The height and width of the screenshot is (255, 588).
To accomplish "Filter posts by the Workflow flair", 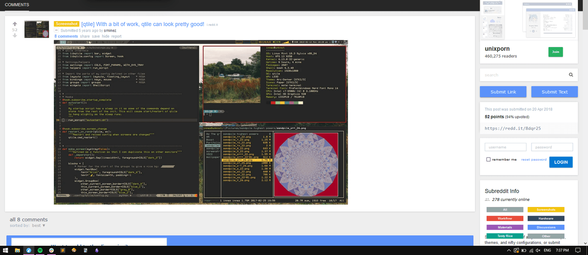I will point(504,218).
